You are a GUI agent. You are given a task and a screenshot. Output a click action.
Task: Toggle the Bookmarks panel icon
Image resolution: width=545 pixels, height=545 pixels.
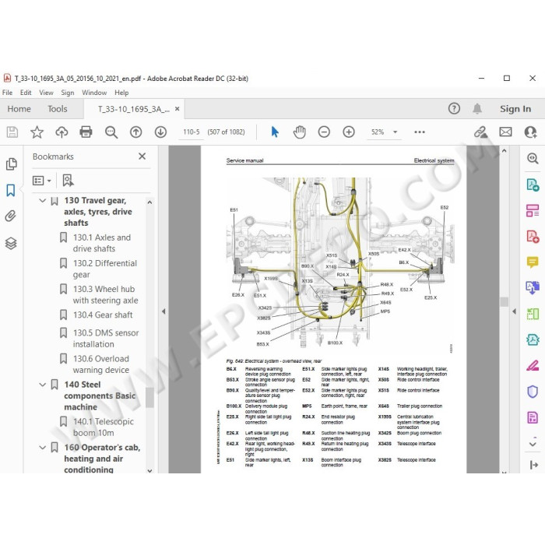(x=11, y=190)
